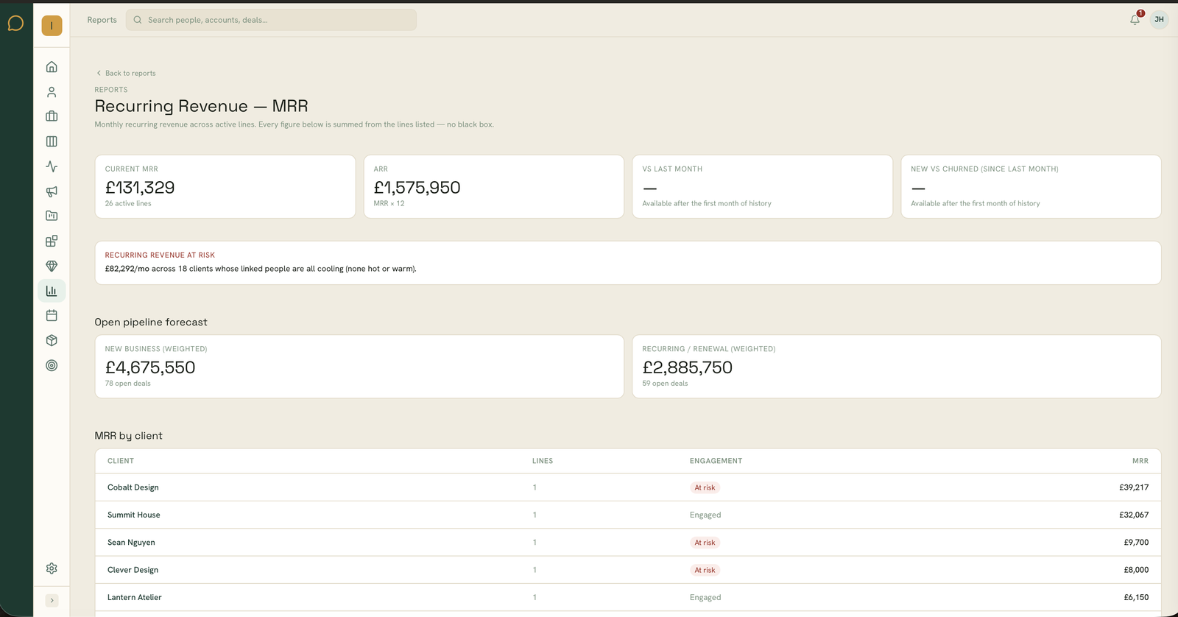Click the £39,217 MRR value
The width and height of the screenshot is (1178, 617).
(1134, 487)
